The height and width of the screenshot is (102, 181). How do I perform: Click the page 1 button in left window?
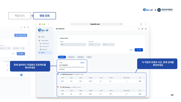pos(21,75)
